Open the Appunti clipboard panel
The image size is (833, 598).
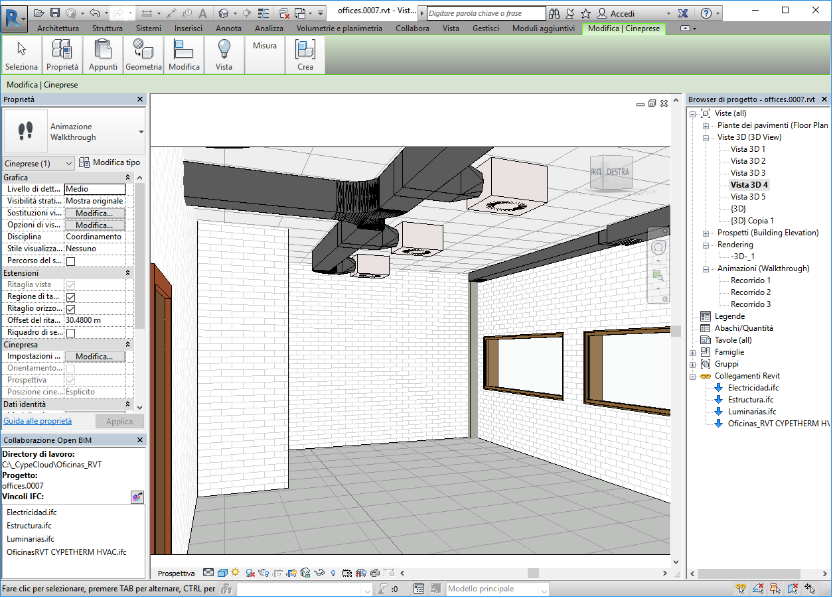103,54
